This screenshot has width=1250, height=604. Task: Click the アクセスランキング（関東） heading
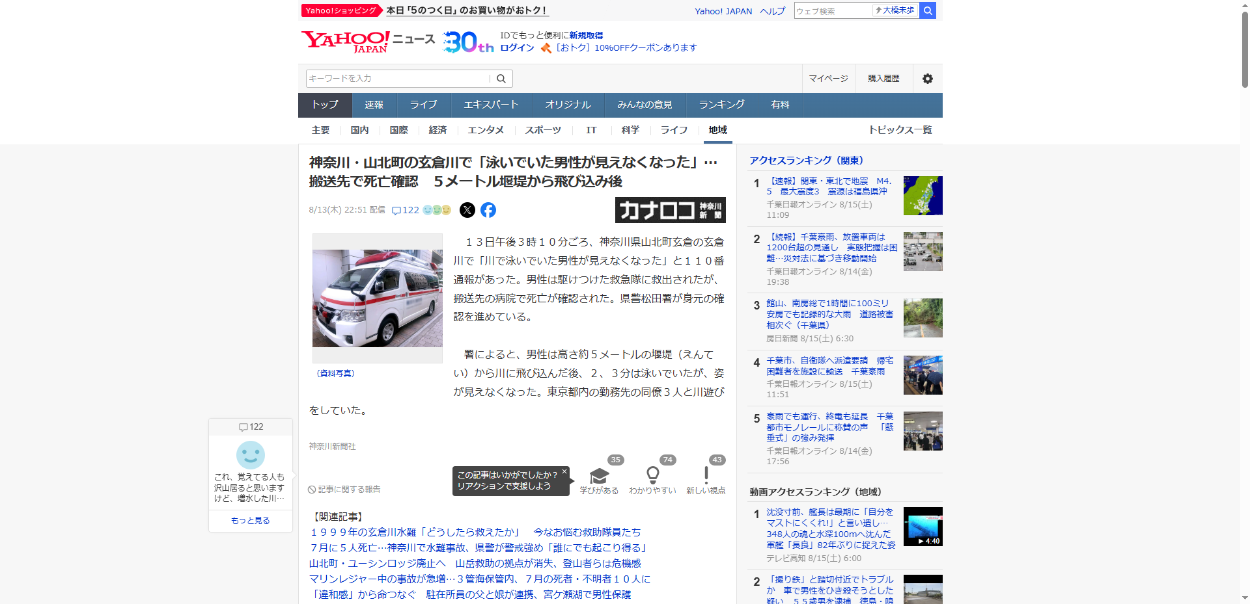tap(807, 161)
